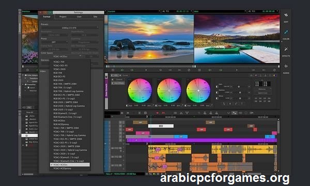Screen dimensions: 310x186
Task: Open the Frame Rate dropdown in Settings
Action: click(55, 49)
